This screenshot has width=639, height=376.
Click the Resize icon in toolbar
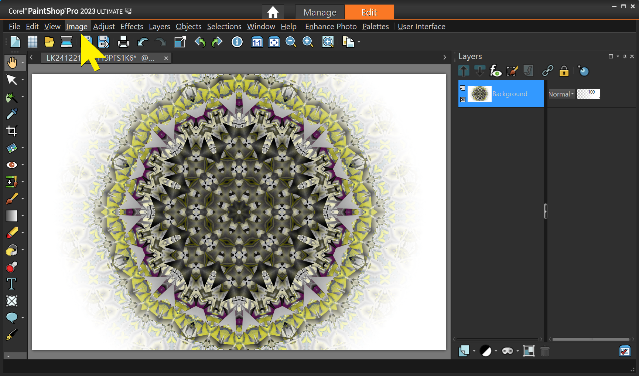[x=180, y=42]
